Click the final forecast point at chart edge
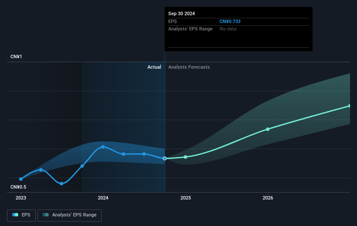Viewport: 357px width, 226px height. click(x=350, y=106)
